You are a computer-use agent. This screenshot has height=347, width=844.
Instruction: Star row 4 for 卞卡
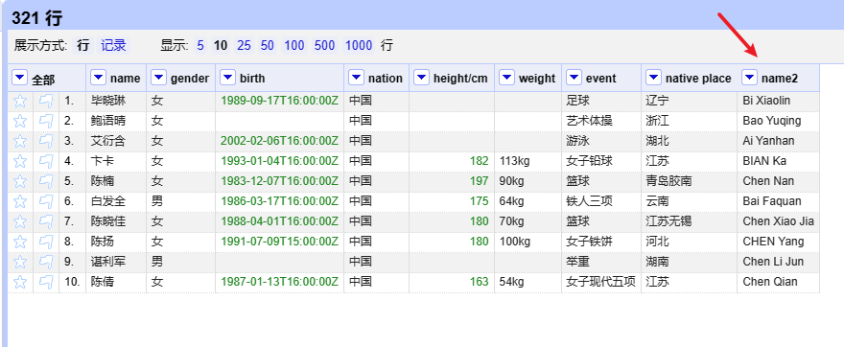(x=20, y=161)
